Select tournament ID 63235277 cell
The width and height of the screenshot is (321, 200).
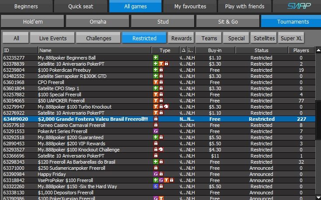pos(14,58)
